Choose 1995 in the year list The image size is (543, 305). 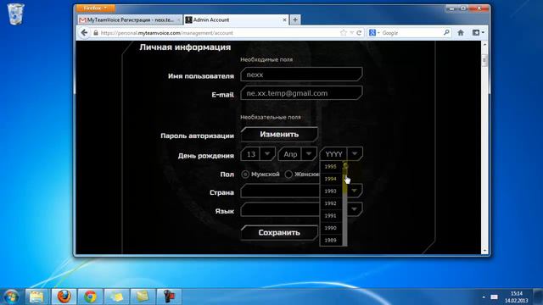(330, 167)
